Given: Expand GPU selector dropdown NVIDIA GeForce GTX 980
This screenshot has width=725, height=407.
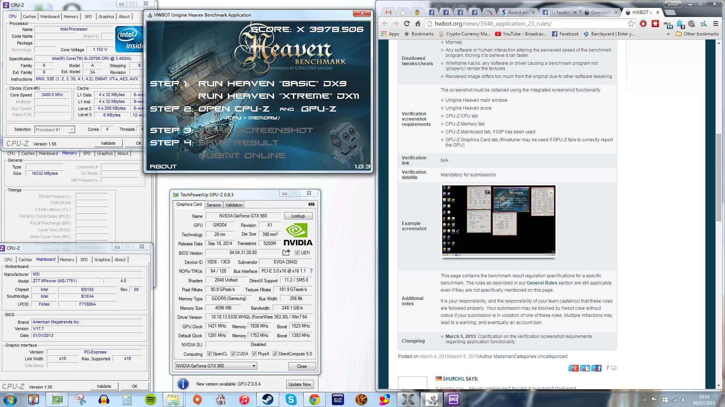Looking at the screenshot, I should pyautogui.click(x=216, y=366).
